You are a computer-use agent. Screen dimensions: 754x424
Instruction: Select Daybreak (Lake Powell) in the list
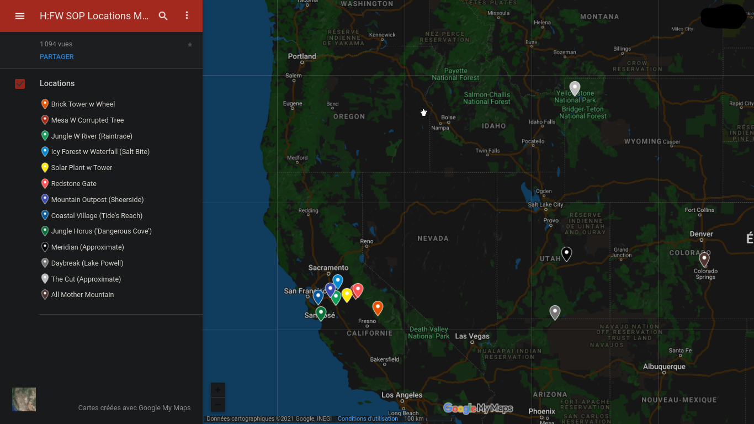tap(87, 263)
